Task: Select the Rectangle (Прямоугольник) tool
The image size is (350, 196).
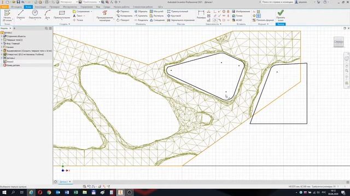Action: point(62,15)
